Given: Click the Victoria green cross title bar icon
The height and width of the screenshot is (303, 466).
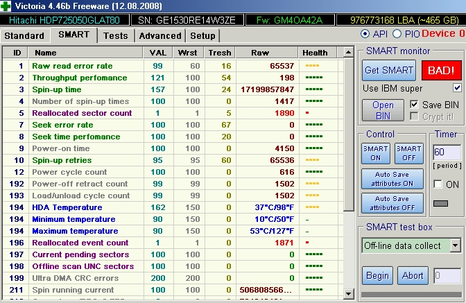Looking at the screenshot, I should point(6,7).
